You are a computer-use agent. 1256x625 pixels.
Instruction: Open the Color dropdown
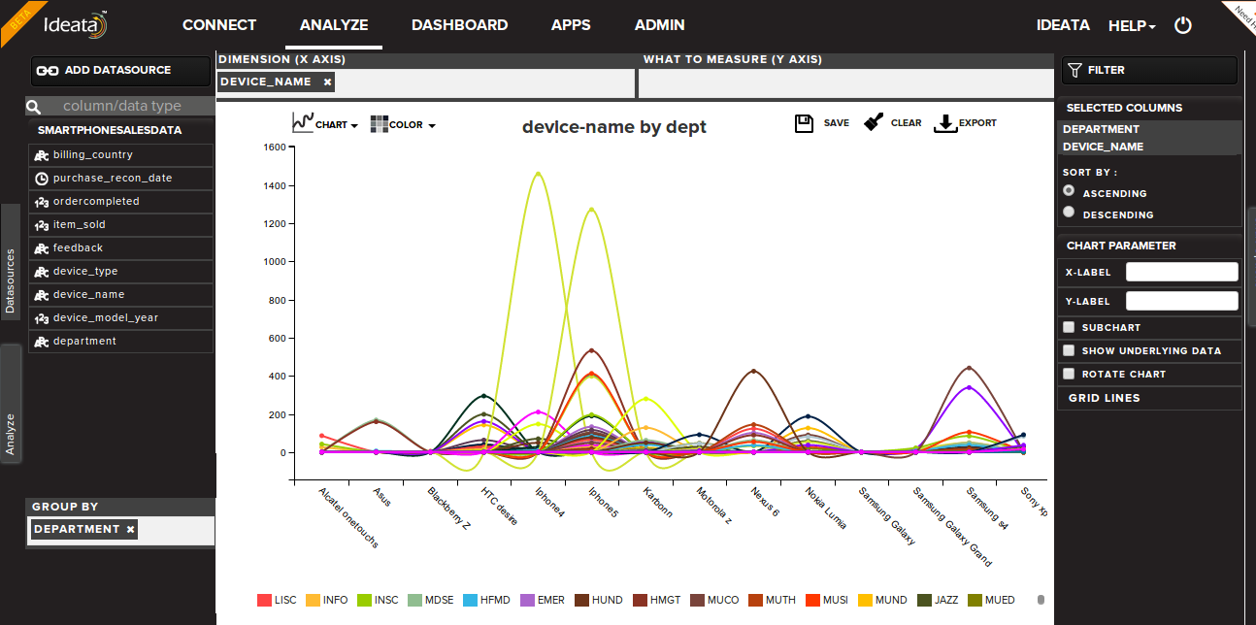coord(403,124)
